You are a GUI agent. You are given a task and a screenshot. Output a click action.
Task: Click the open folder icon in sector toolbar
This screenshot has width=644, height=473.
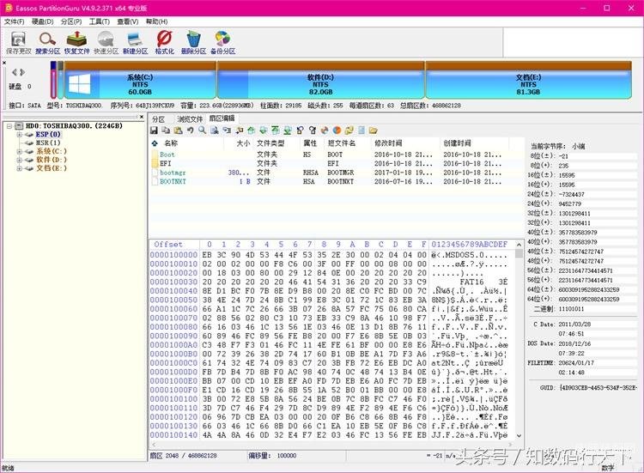point(373,130)
